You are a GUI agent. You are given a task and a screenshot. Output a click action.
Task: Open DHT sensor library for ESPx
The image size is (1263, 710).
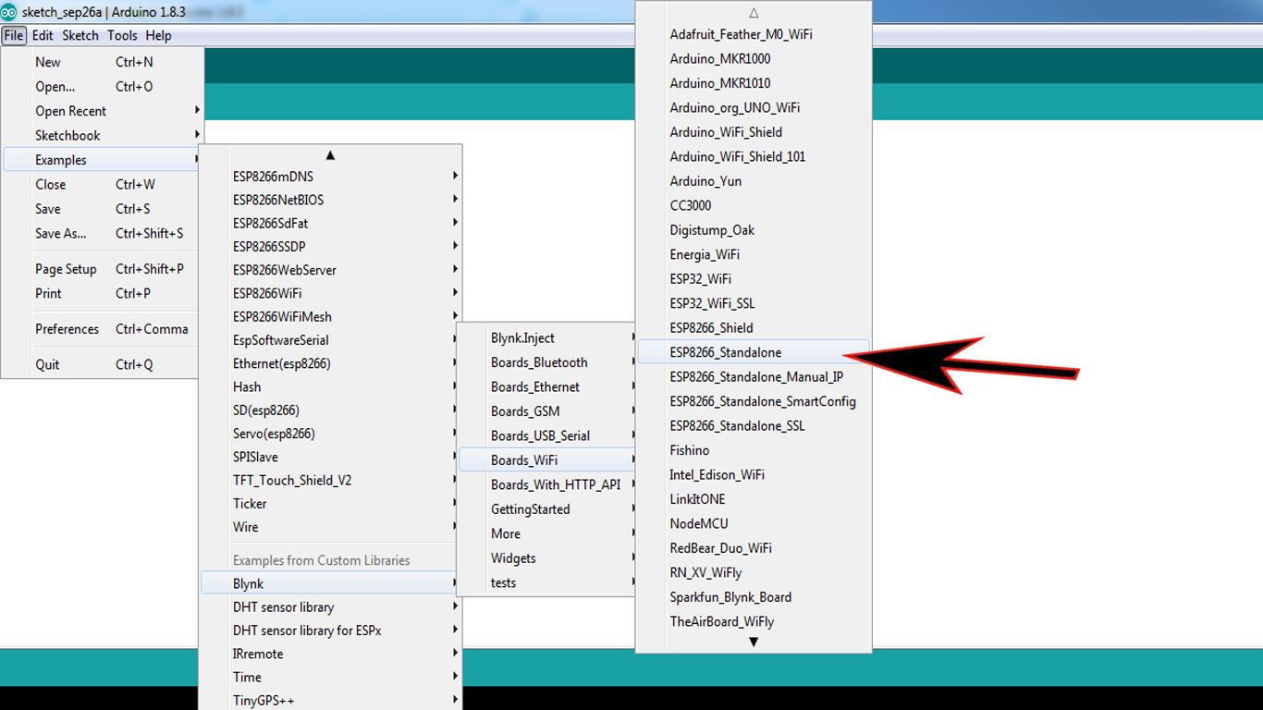click(330, 630)
